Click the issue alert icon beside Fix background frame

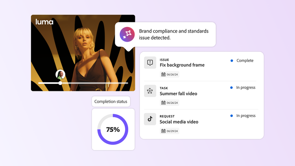pyautogui.click(x=150, y=63)
